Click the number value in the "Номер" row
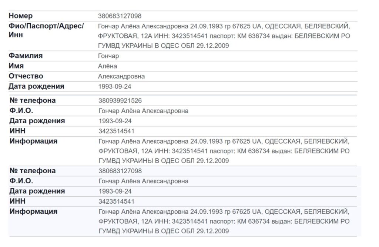The image size is (379, 247). pyautogui.click(x=120, y=16)
